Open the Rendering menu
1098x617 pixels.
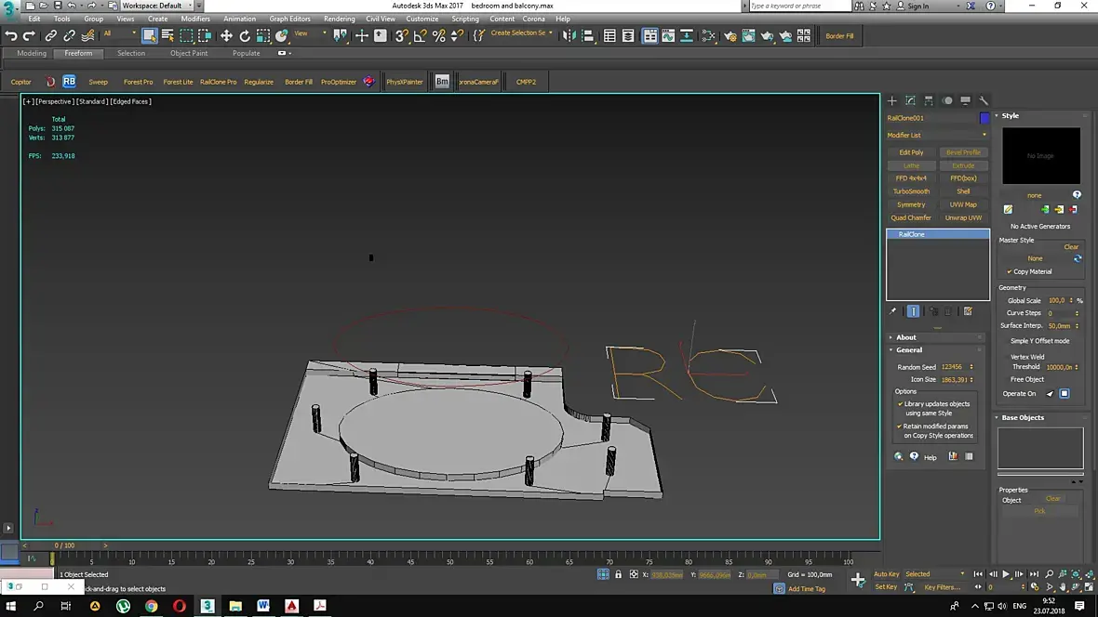click(x=339, y=19)
